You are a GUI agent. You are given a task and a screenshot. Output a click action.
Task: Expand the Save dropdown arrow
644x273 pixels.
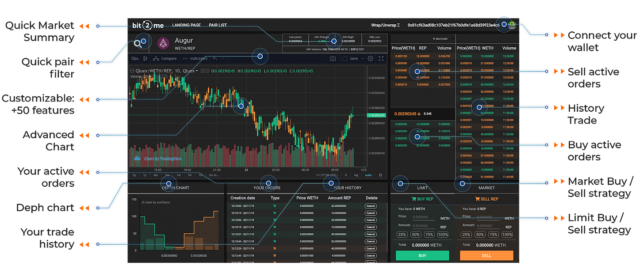point(362,58)
